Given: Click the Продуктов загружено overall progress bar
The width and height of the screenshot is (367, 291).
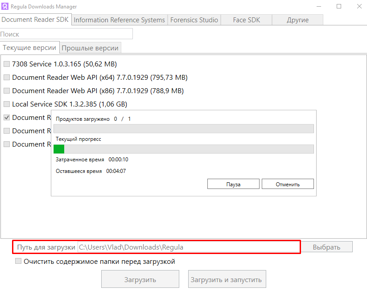Looking at the screenshot, I should coord(184,129).
